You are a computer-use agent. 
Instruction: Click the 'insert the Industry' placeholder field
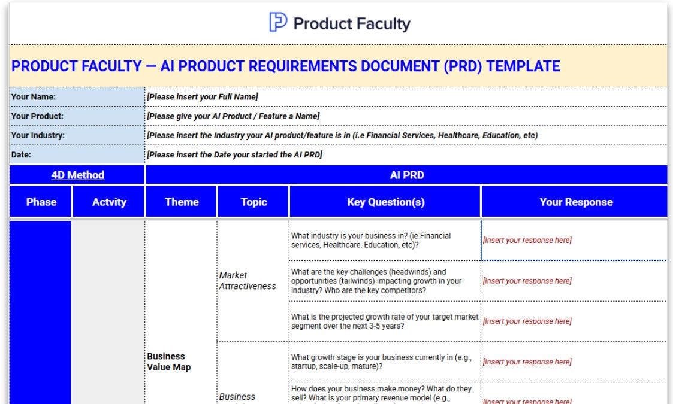click(x=406, y=135)
